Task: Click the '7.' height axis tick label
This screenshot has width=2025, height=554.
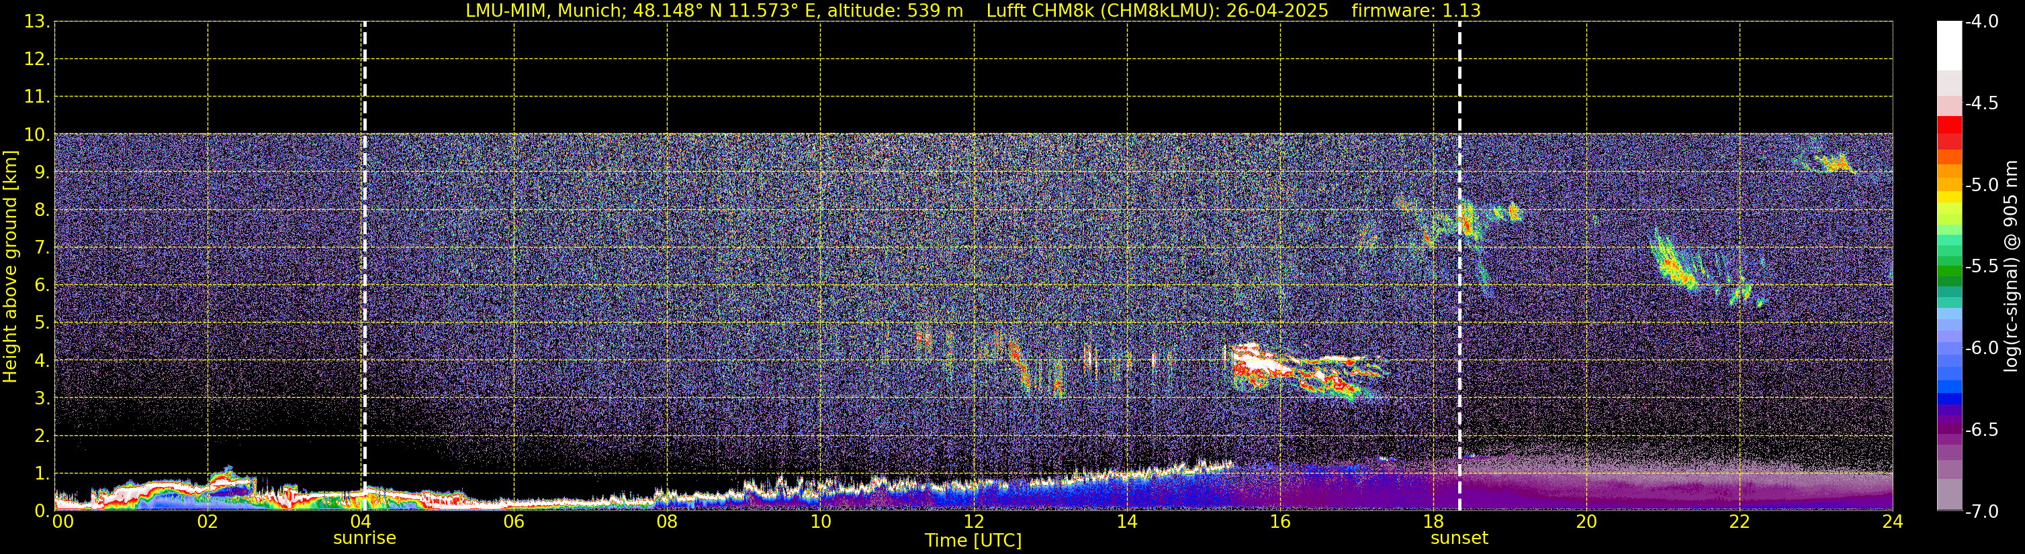Action: pyautogui.click(x=42, y=247)
